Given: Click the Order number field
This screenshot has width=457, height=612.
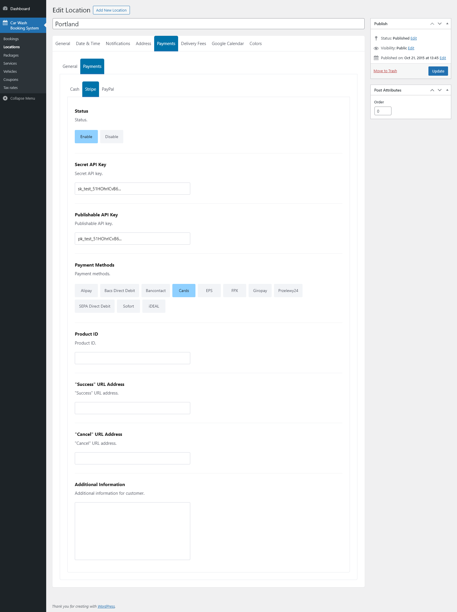Looking at the screenshot, I should pos(383,111).
